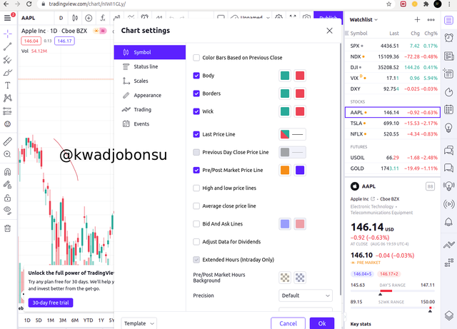Enable Color Bars Based on Previous Close

[x=196, y=58]
